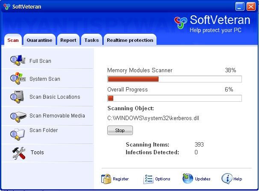The image size is (259, 191).
Task: Click the Help protect your PC tagline
Action: [215, 30]
